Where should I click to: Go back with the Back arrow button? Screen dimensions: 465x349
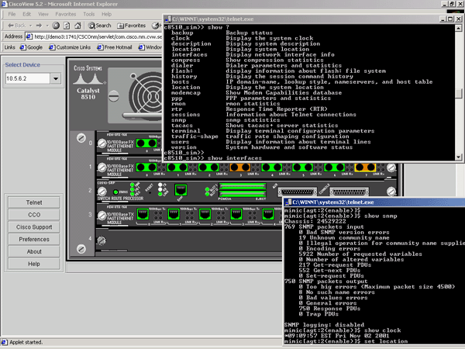click(x=16, y=26)
